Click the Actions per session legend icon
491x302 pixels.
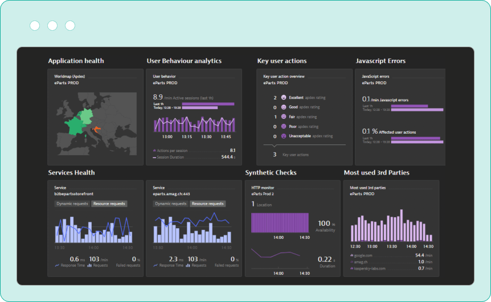tap(154, 151)
